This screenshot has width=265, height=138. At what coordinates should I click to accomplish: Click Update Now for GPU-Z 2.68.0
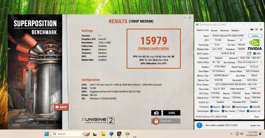tap(255, 125)
